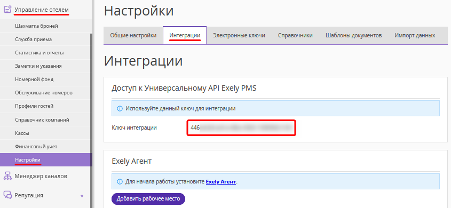Viewport: 451px width, 208px height.
Task: Click the Exely Агент section heading
Action: point(131,161)
